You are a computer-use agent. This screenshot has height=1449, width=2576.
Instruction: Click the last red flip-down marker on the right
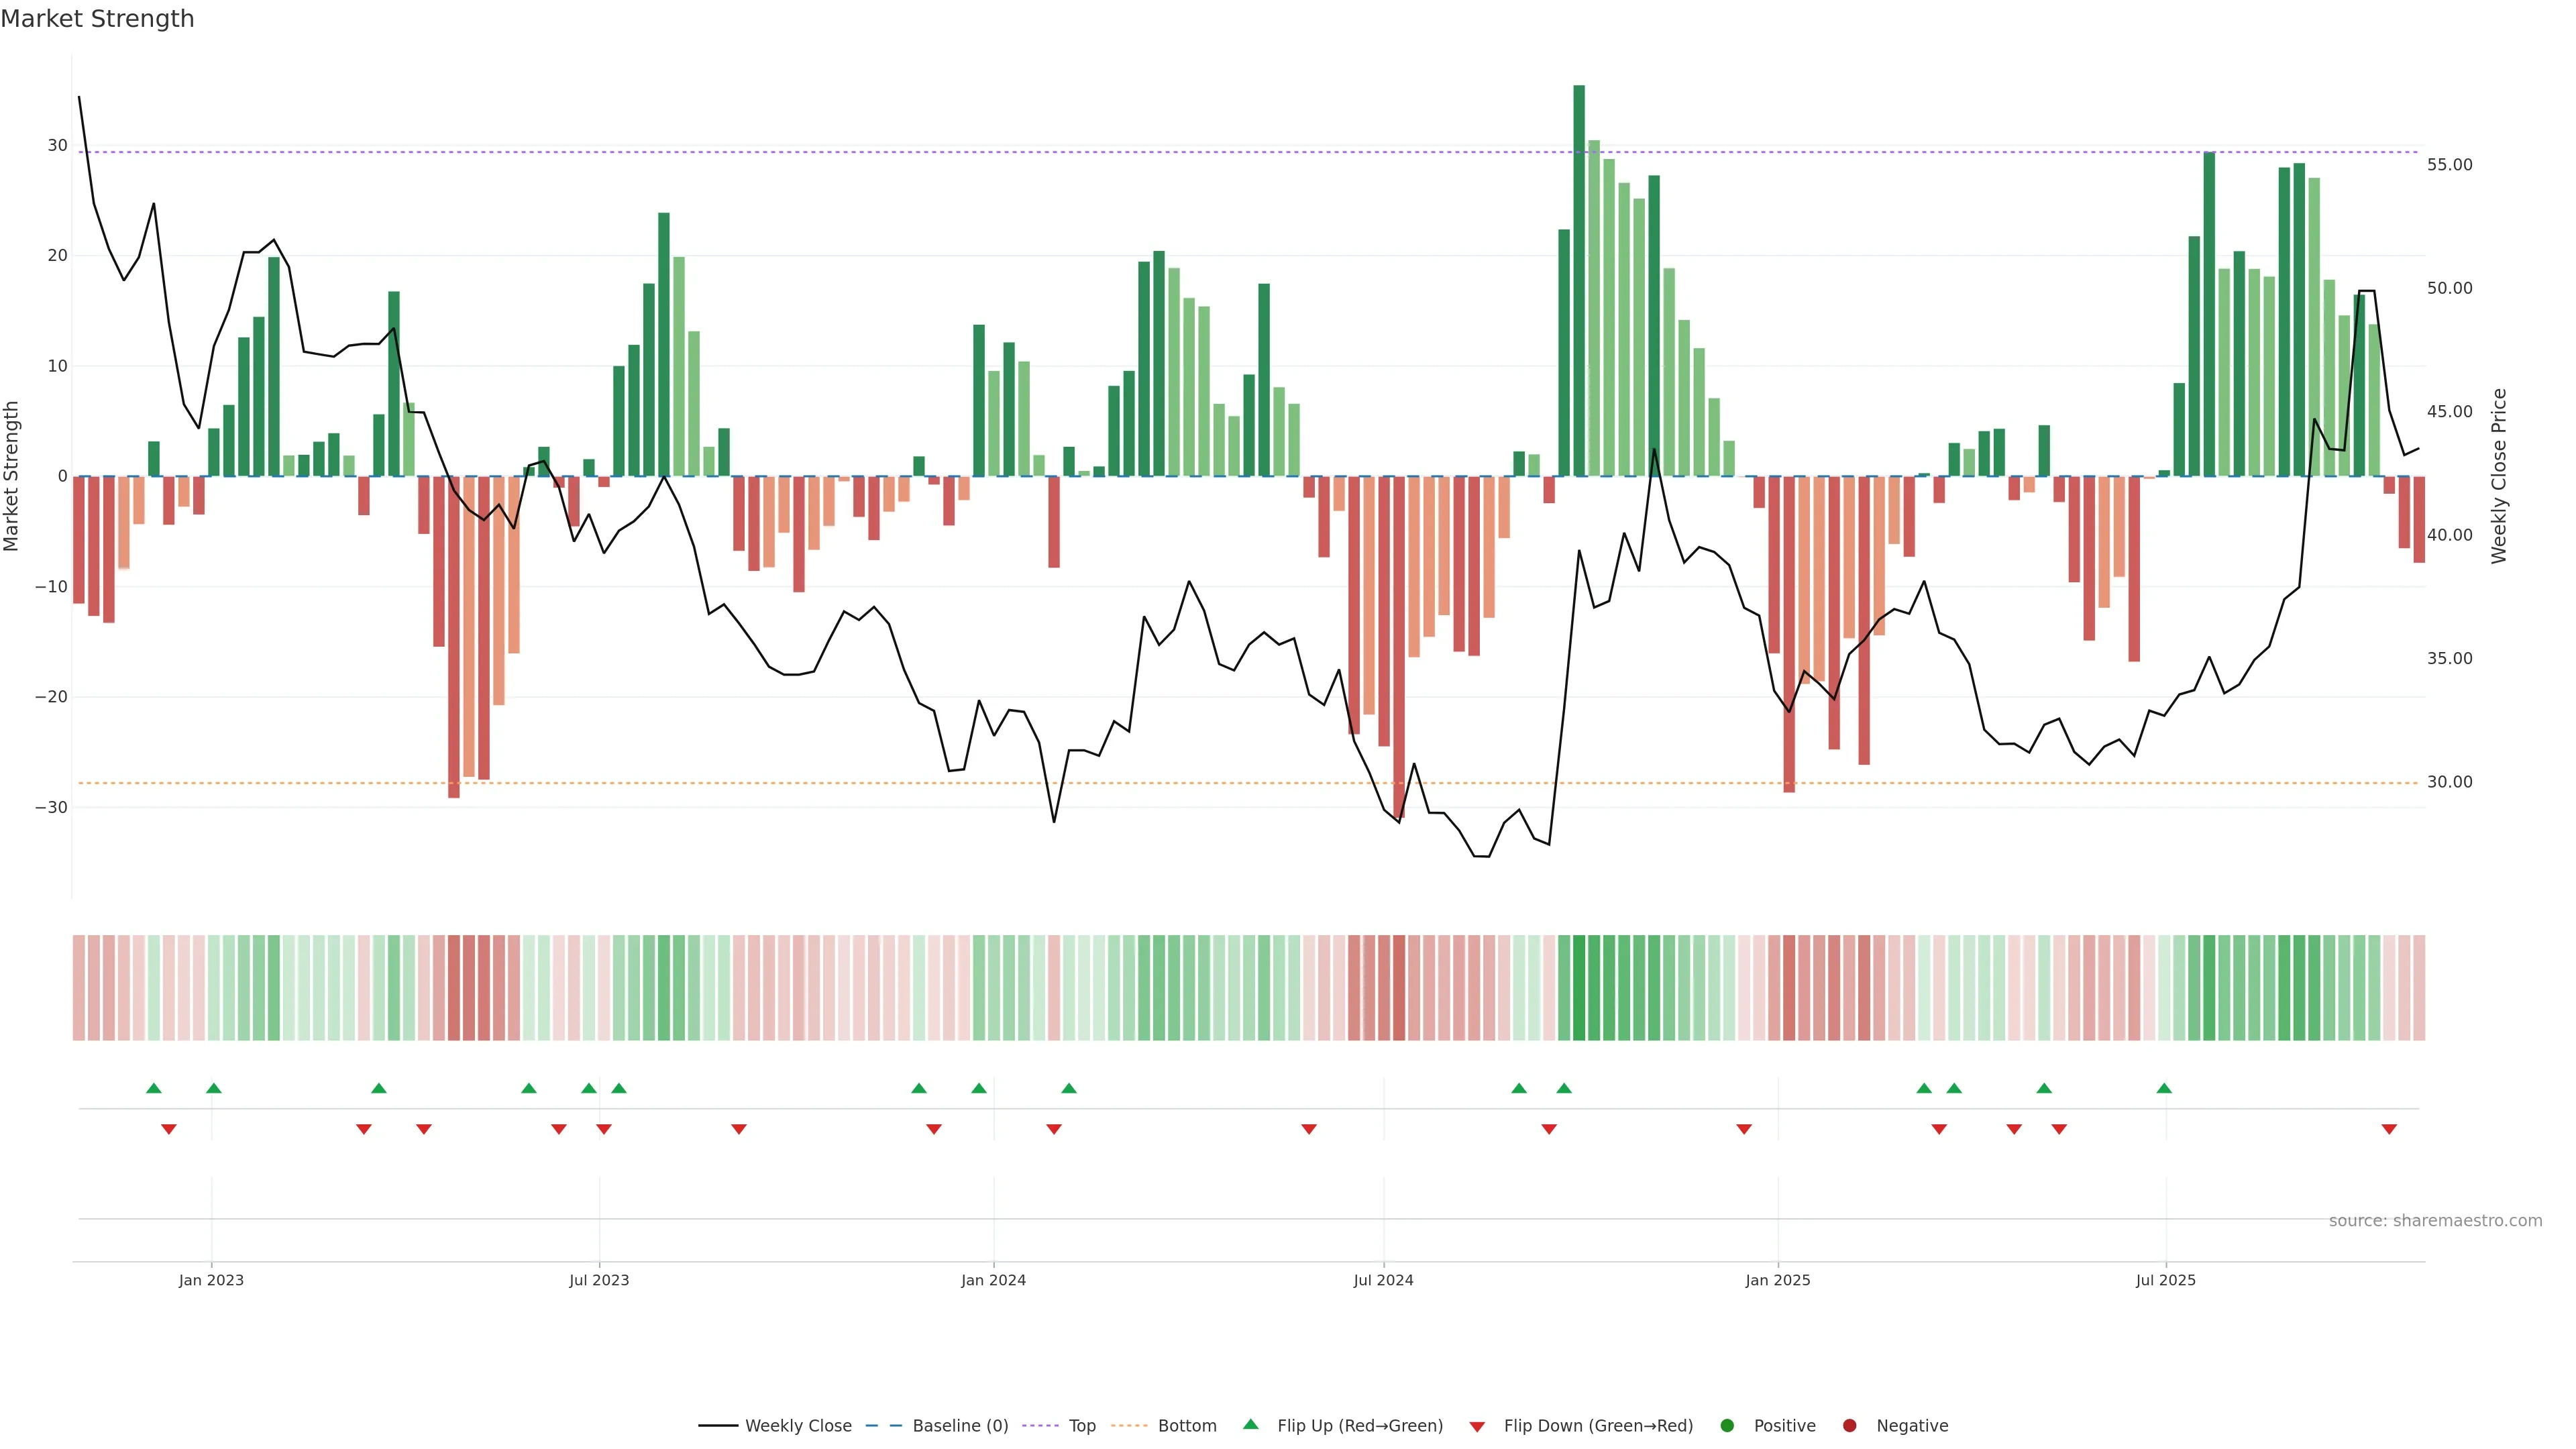click(x=2389, y=1129)
